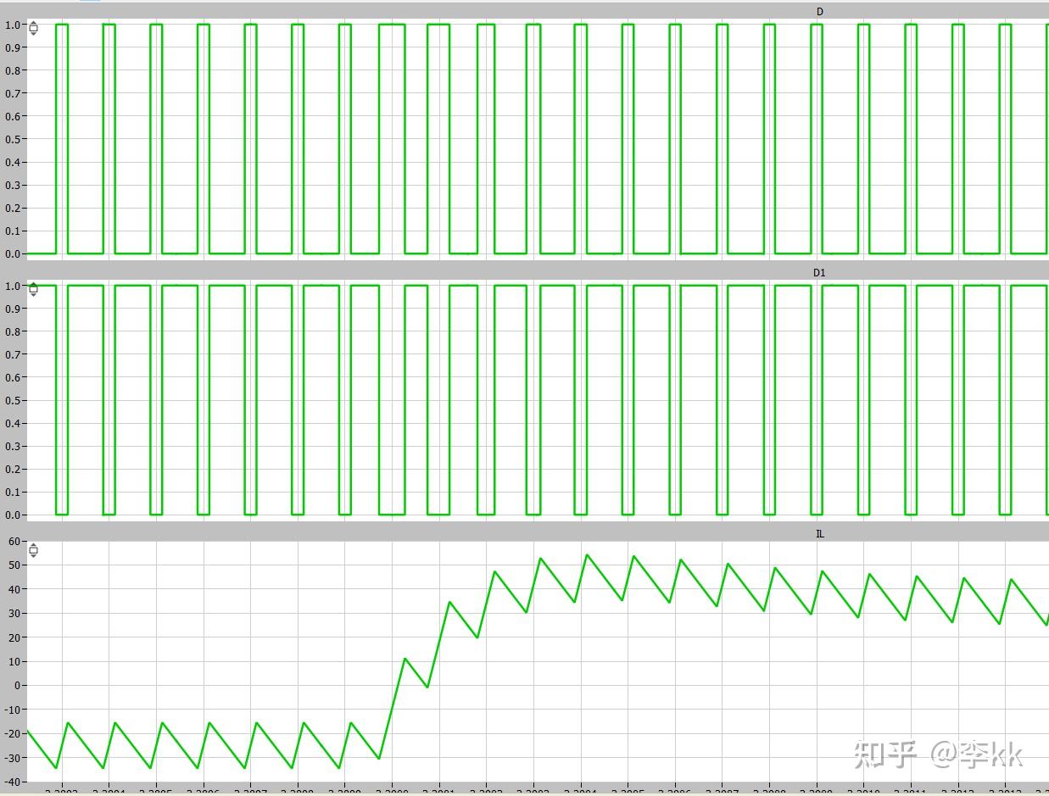Click the 1.0 axis label of the D1 plot
Image resolution: width=1049 pixels, height=796 pixels.
click(x=13, y=286)
